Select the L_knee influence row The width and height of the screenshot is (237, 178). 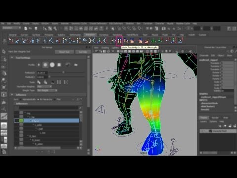[x=47, y=121]
